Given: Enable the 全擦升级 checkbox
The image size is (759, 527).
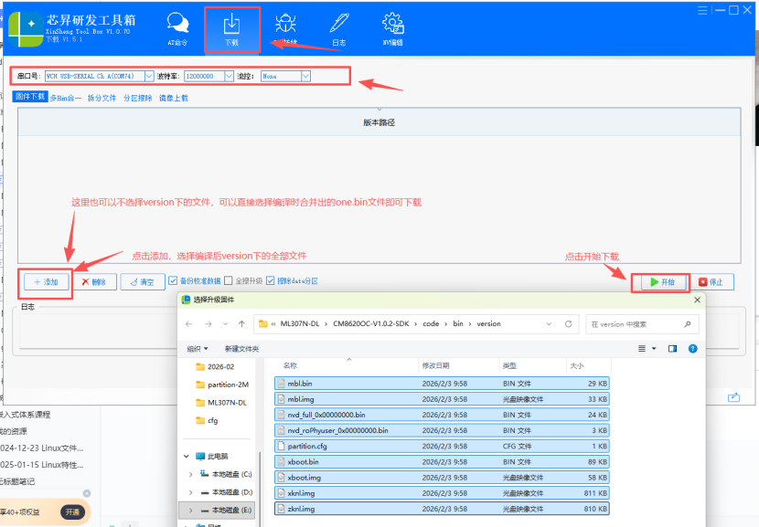Looking at the screenshot, I should pos(229,281).
